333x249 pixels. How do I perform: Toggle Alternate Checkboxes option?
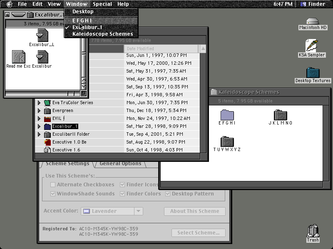point(53,185)
